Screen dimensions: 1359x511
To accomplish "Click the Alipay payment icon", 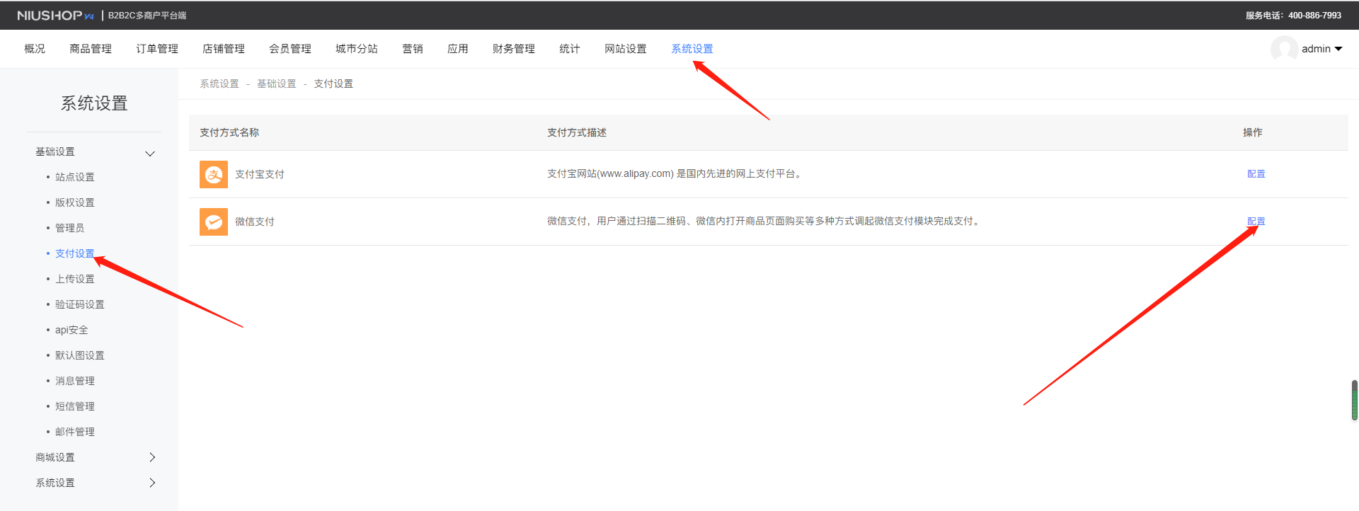I will (214, 174).
